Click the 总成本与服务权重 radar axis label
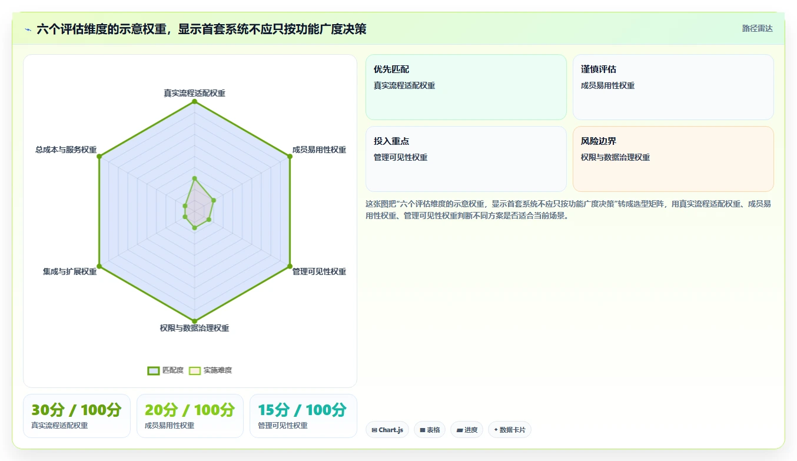This screenshot has height=461, width=797. [66, 150]
